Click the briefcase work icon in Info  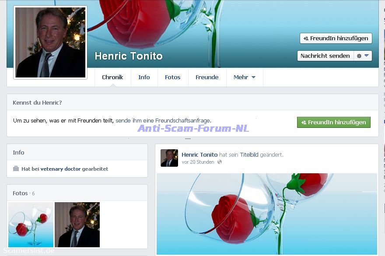pos(16,169)
